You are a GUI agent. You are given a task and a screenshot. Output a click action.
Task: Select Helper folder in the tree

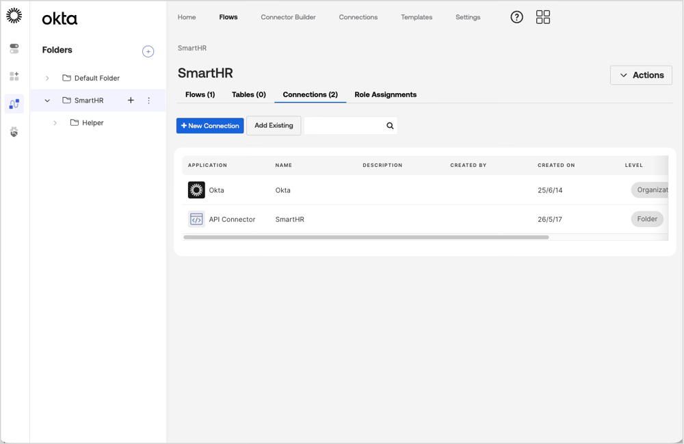tap(92, 123)
